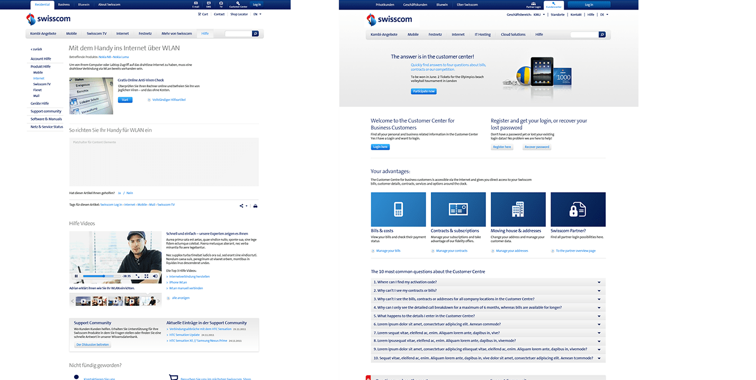Viewport: 756px width, 380px height.
Task: Click the Partner Login icon
Action: coord(534,4)
